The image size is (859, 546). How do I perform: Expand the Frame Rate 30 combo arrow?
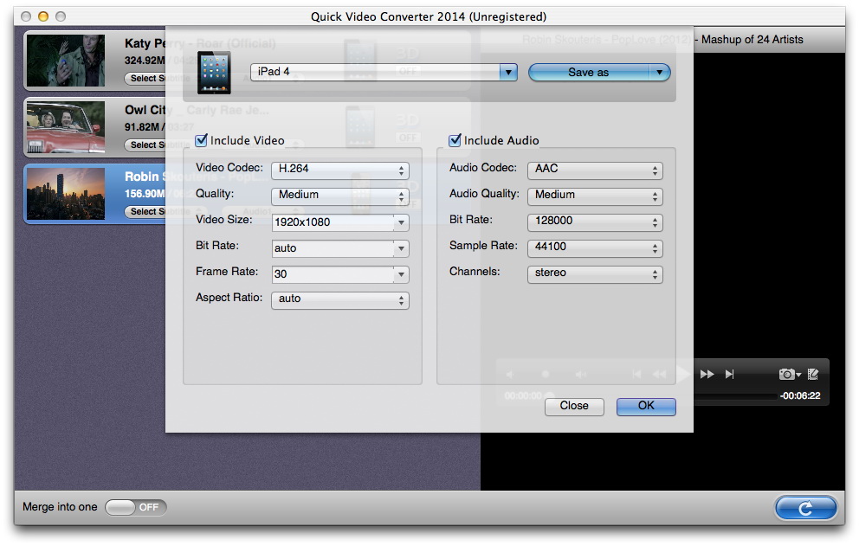402,274
